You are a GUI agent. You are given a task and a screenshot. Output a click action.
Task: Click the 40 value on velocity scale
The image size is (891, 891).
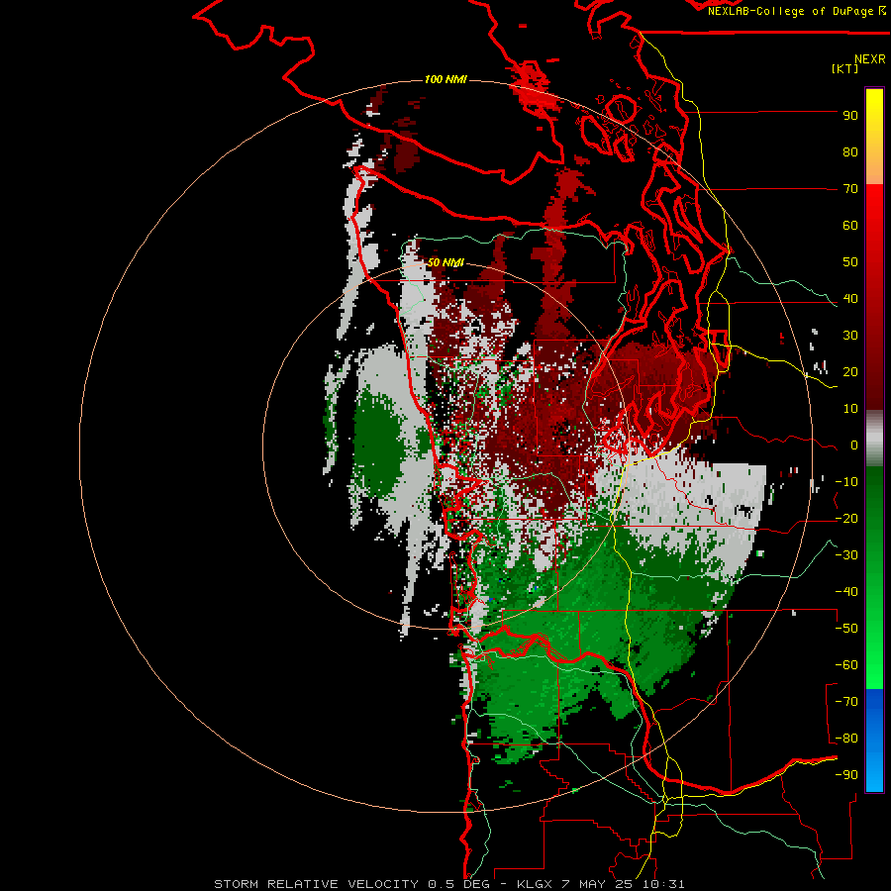(x=850, y=298)
